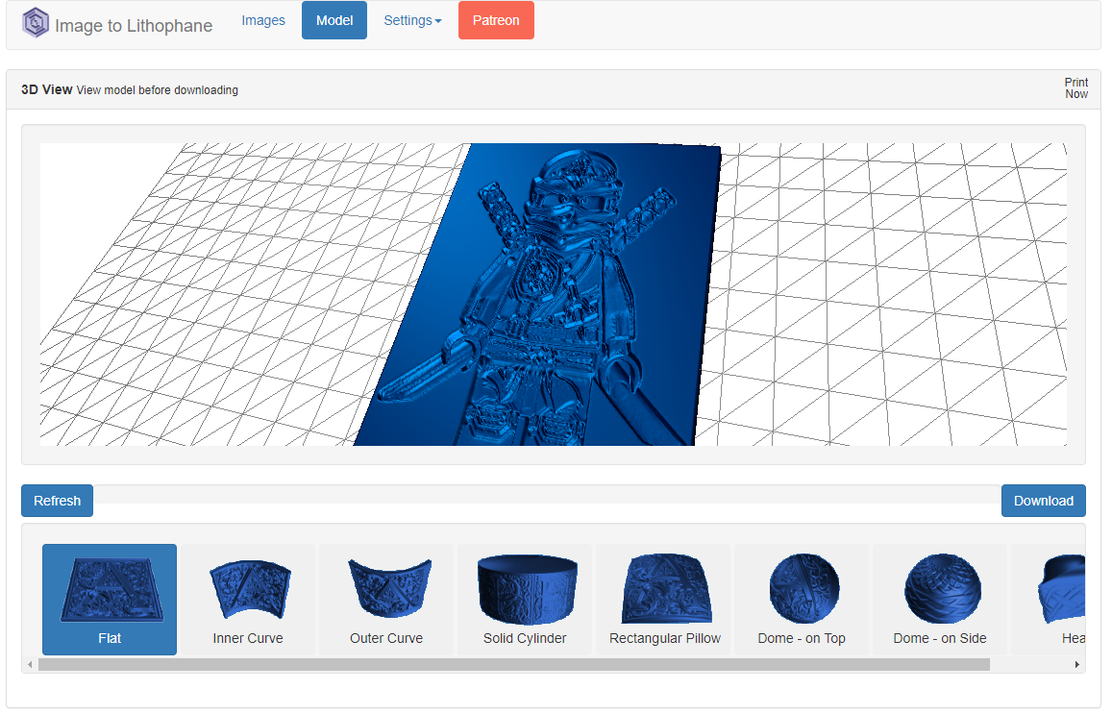
Task: Click the scroll left arrow in shape list
Action: click(x=30, y=664)
